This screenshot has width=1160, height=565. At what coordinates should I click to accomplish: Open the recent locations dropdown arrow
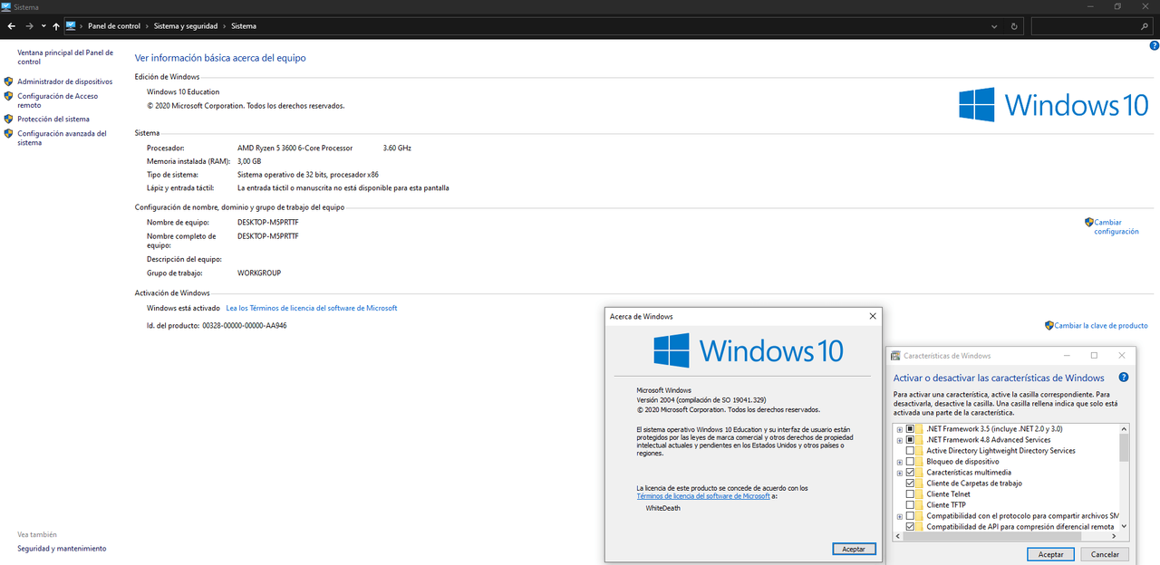[43, 26]
